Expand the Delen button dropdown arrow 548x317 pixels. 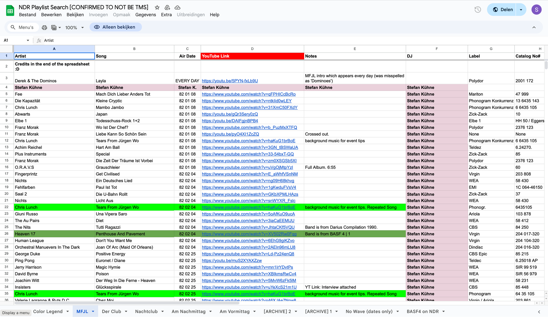coord(521,10)
